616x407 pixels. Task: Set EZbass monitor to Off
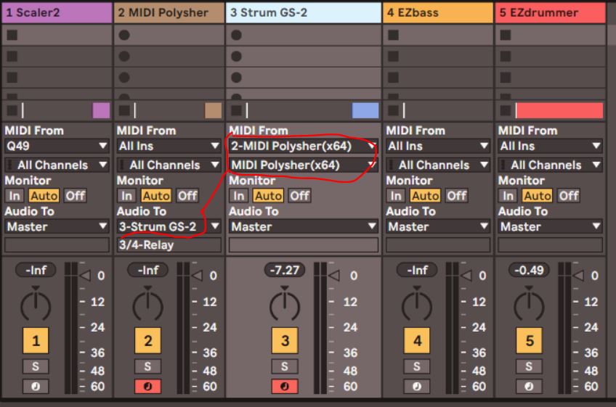coord(456,195)
